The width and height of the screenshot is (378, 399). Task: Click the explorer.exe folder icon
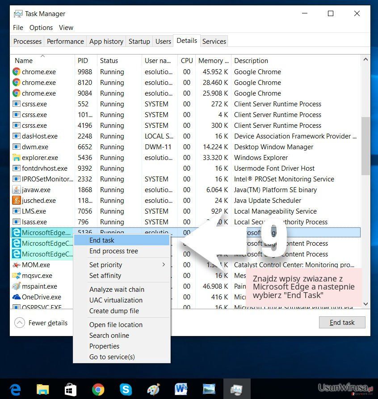click(16, 158)
